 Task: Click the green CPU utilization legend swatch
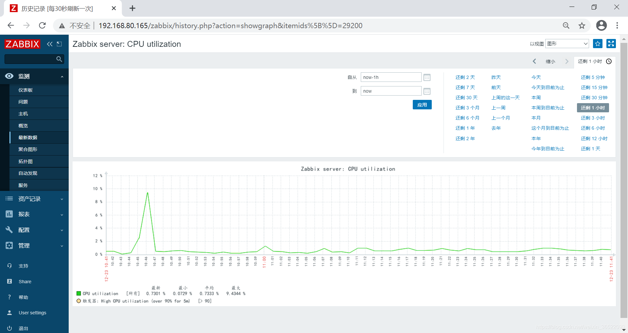coord(78,293)
